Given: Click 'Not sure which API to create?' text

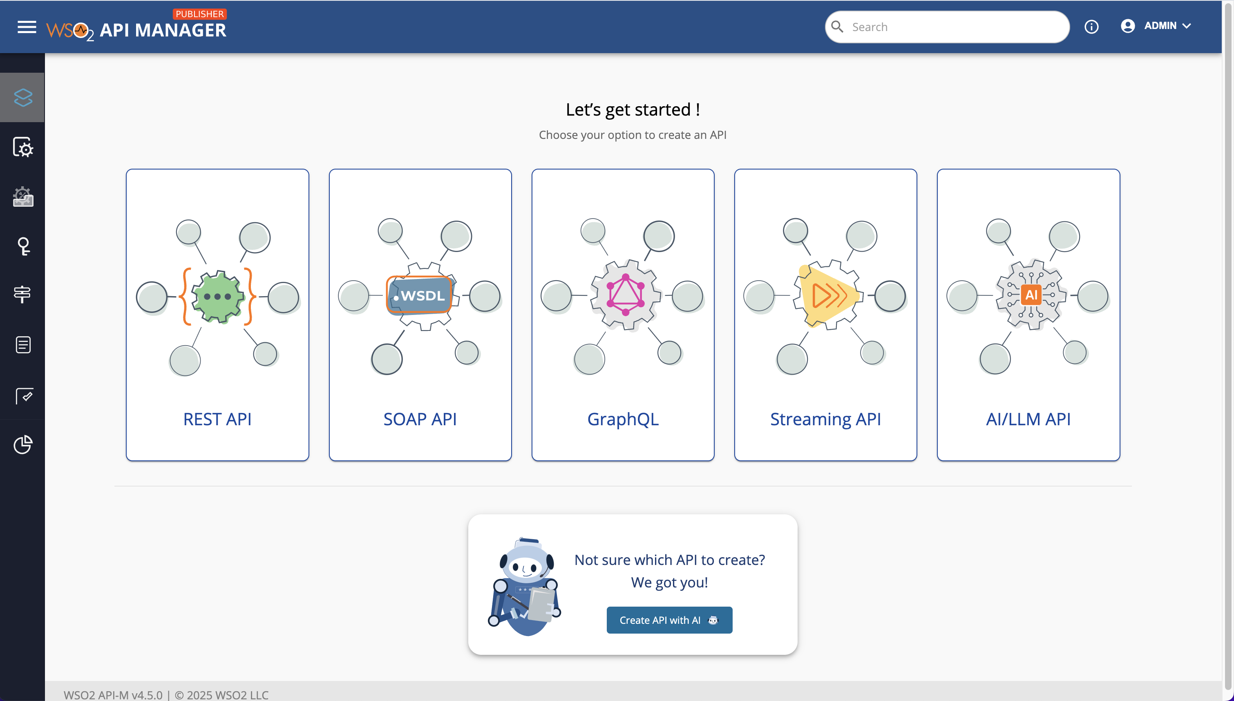Looking at the screenshot, I should pyautogui.click(x=669, y=560).
